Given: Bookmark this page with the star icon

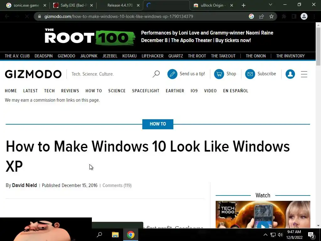Looking at the screenshot, I should pyautogui.click(x=271, y=16).
